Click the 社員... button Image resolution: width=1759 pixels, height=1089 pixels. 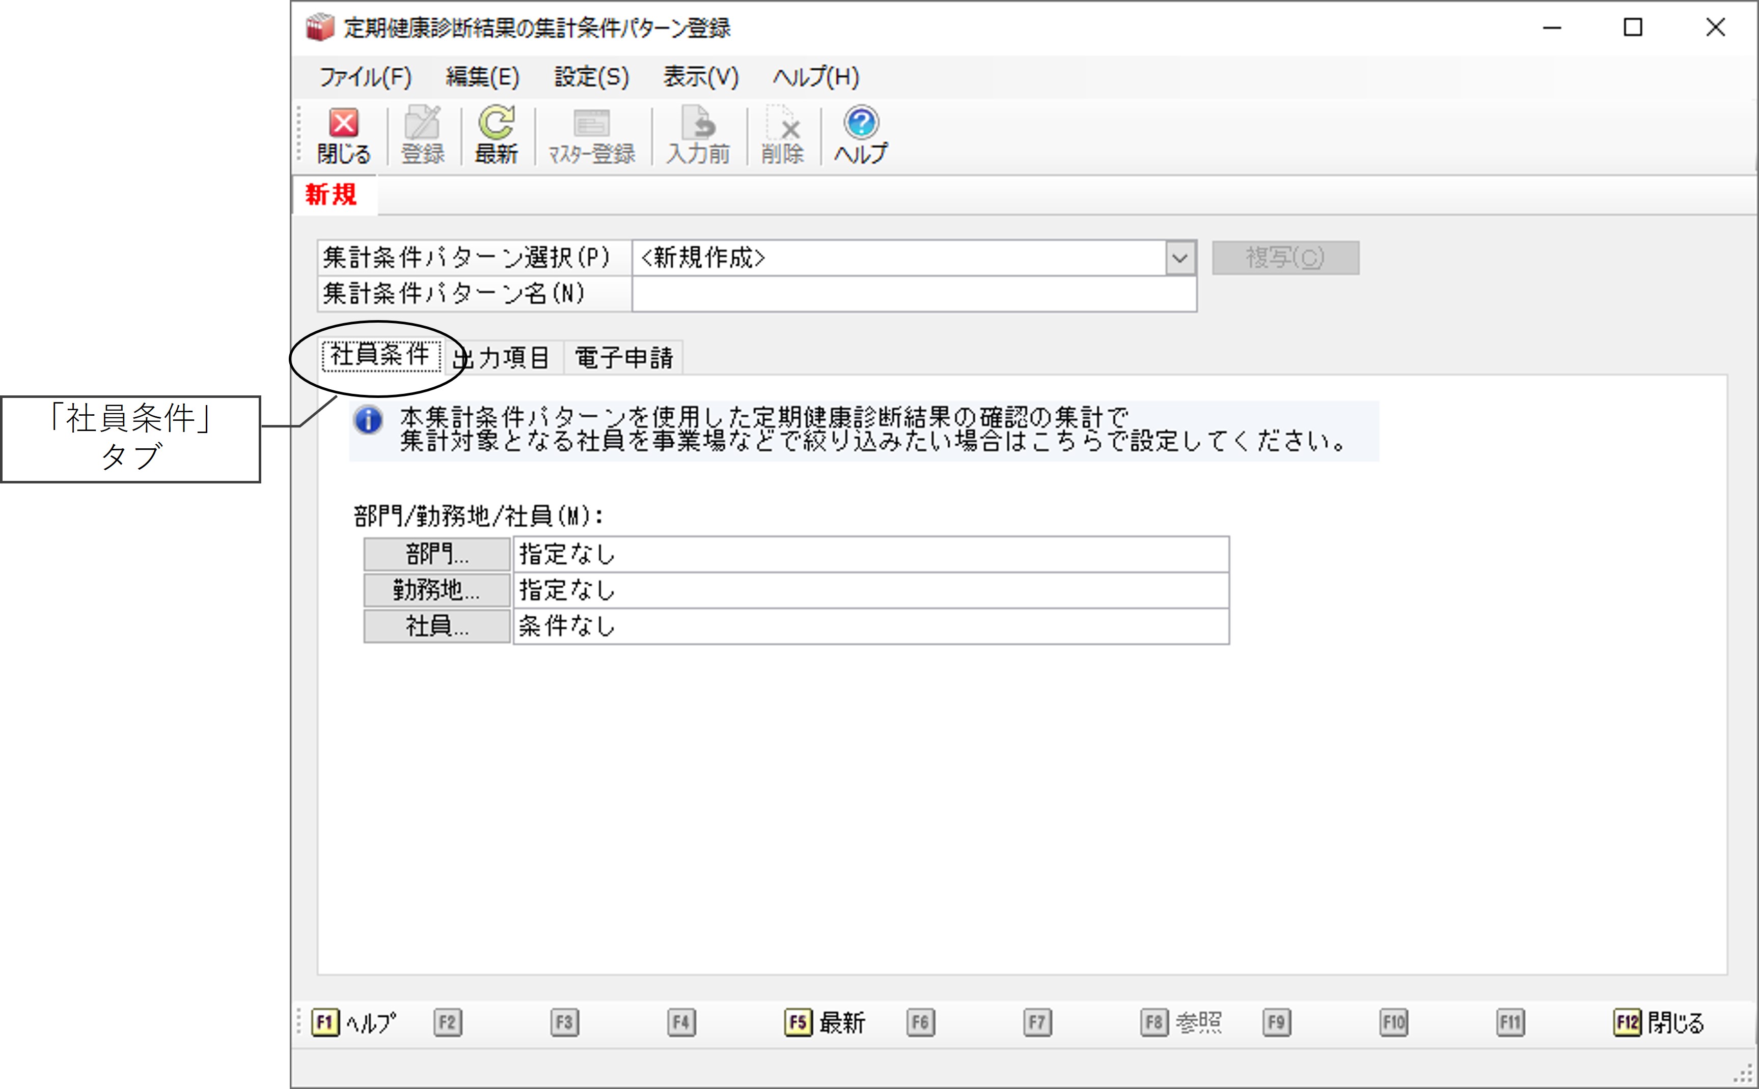(x=436, y=626)
